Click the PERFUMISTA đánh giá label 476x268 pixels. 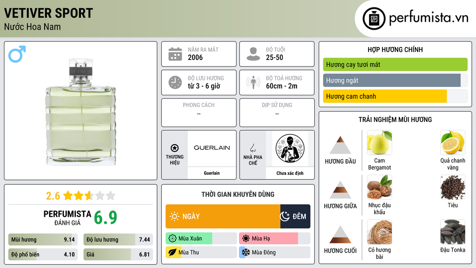click(x=67, y=218)
